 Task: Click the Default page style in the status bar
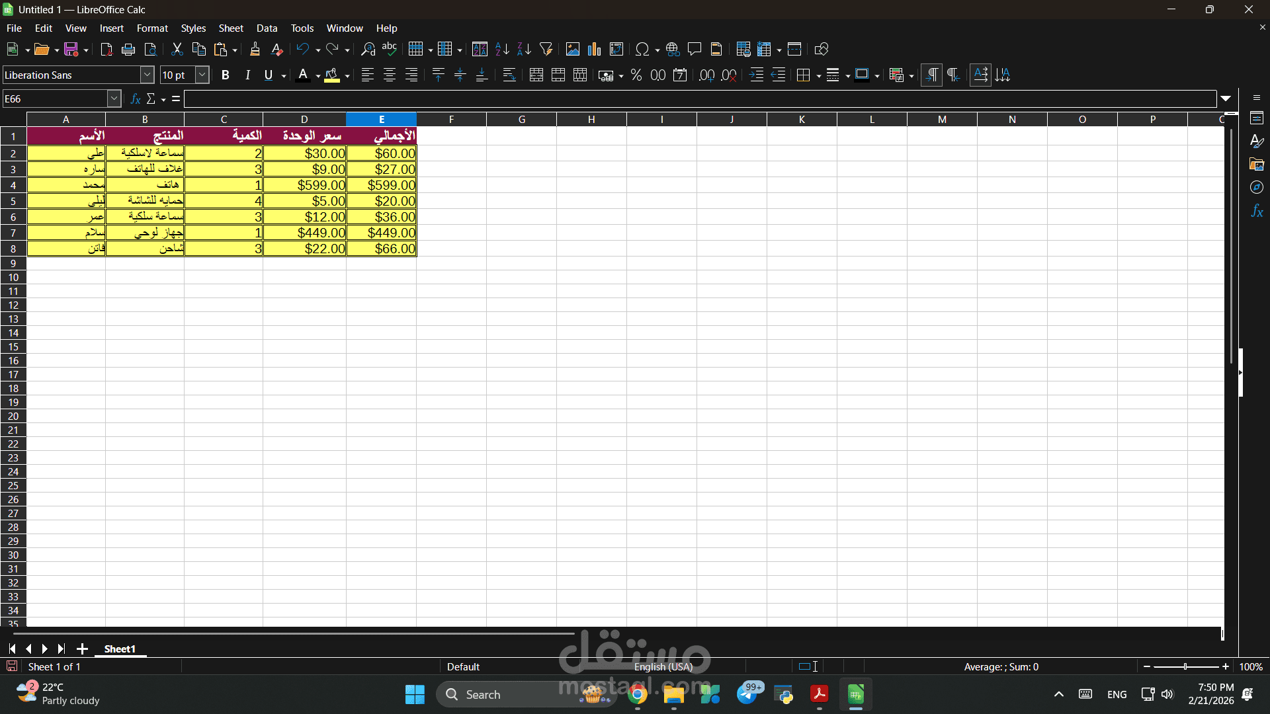463,666
